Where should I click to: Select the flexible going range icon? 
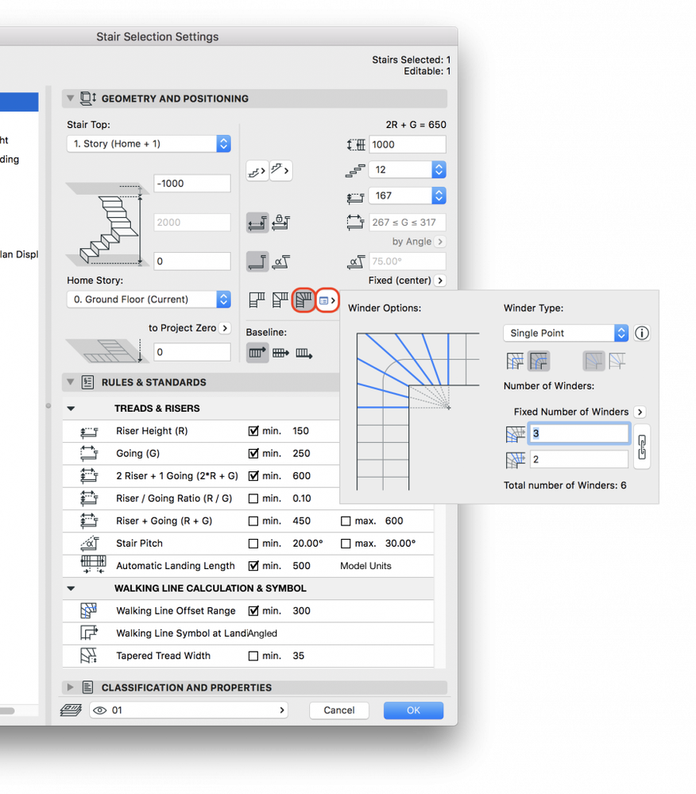point(257,223)
